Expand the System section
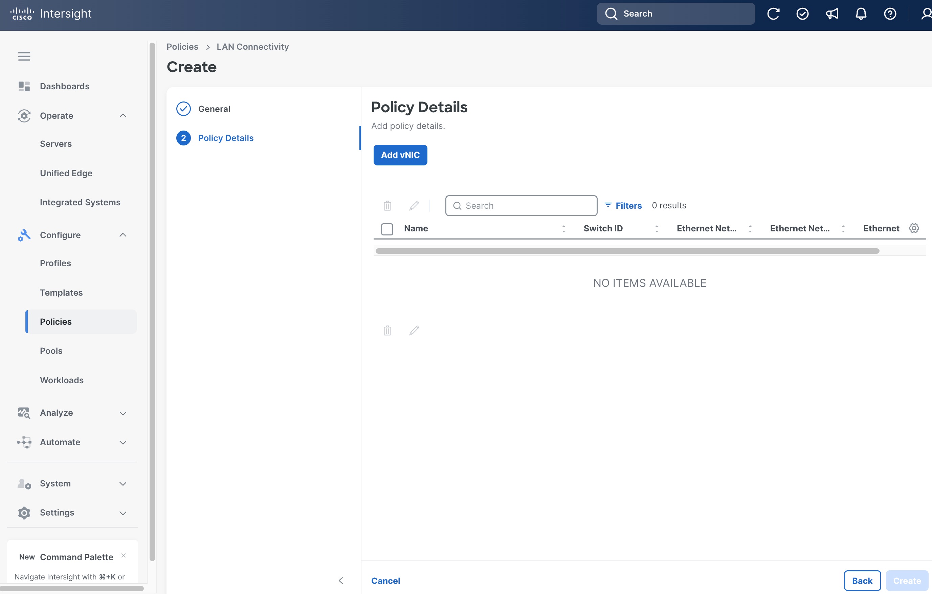The width and height of the screenshot is (932, 594). coord(123,484)
